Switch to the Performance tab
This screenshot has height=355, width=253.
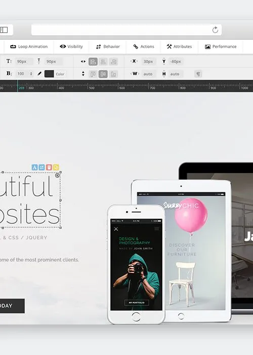pos(221,47)
